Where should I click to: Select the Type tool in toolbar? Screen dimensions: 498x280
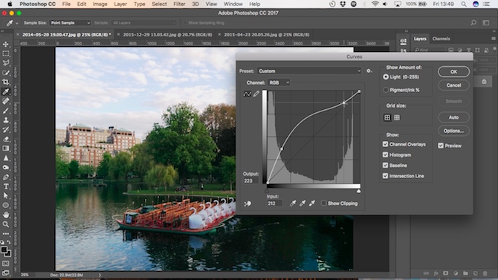pos(6,186)
